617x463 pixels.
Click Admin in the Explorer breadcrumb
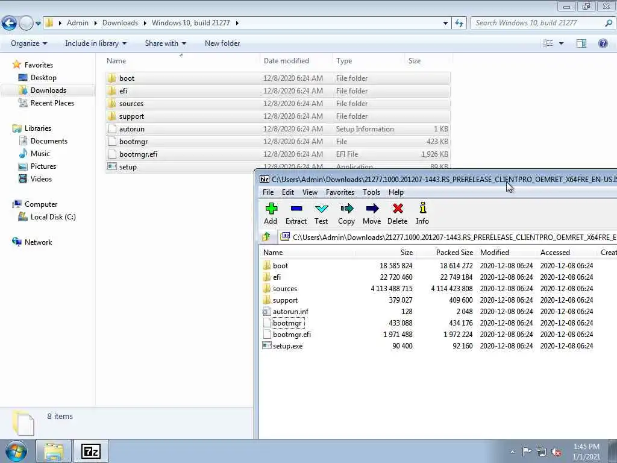tap(78, 23)
